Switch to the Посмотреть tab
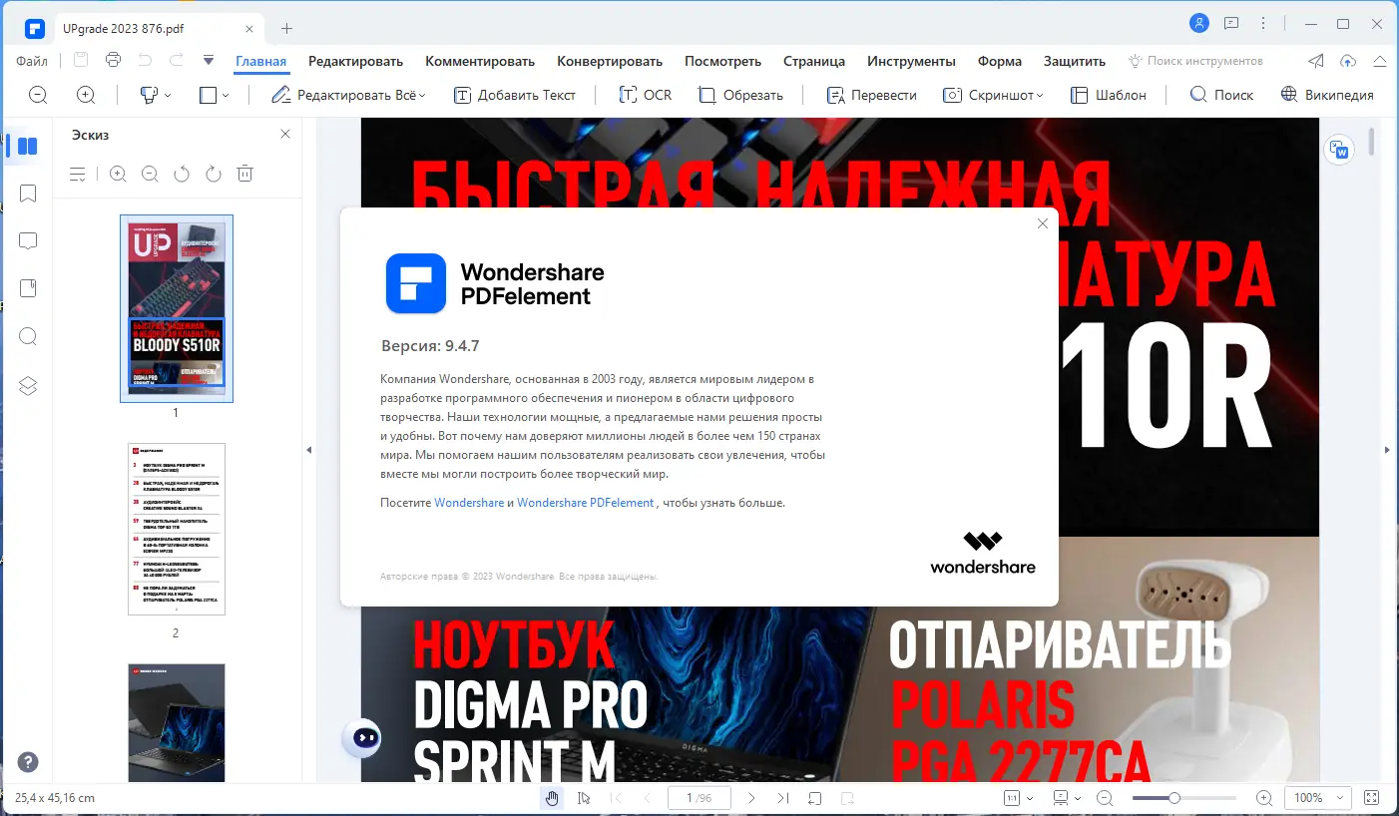Viewport: 1399px width, 816px height. pos(722,61)
